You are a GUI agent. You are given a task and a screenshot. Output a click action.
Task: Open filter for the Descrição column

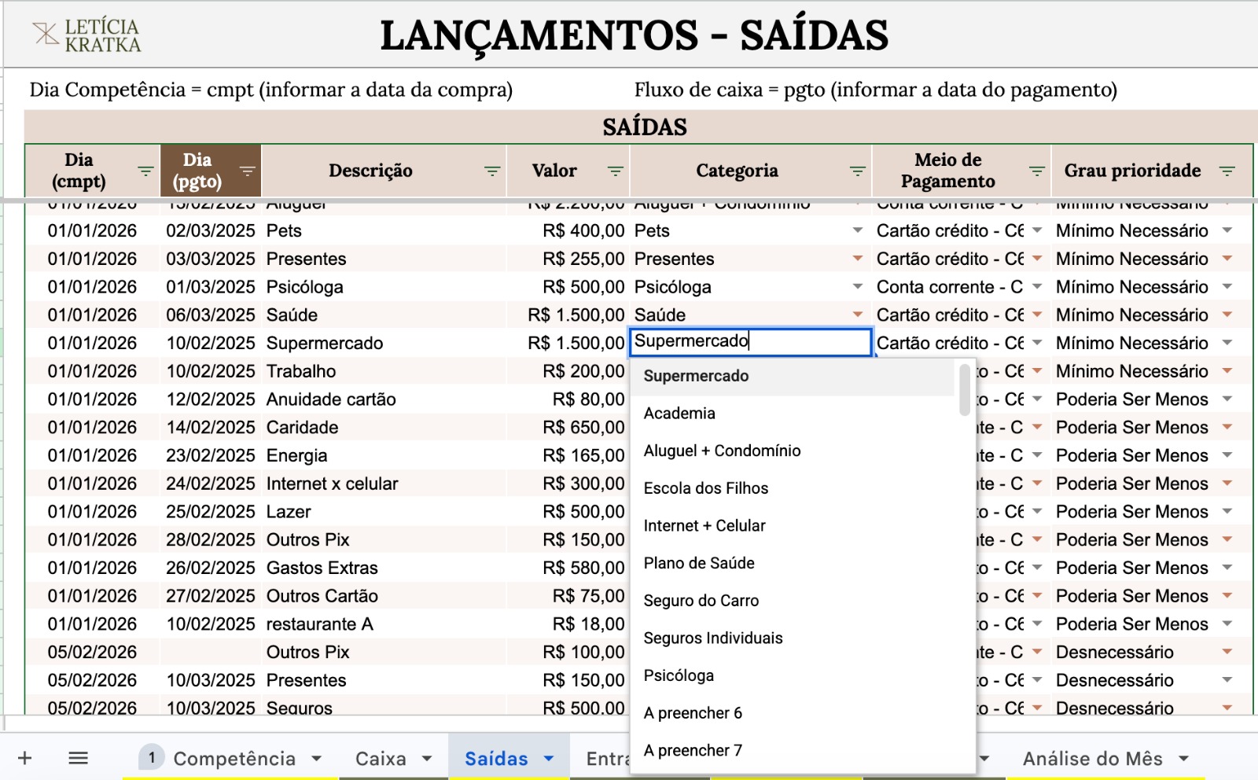click(x=491, y=169)
